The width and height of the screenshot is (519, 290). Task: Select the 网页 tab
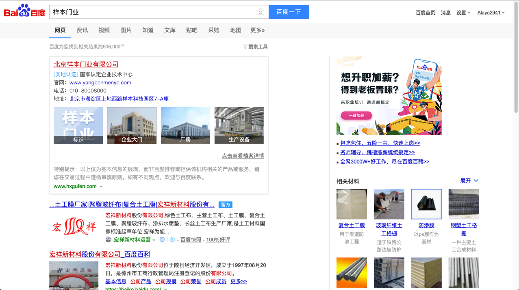[60, 30]
